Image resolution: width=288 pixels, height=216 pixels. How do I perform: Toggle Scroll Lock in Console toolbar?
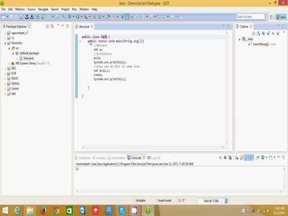pos(242,158)
